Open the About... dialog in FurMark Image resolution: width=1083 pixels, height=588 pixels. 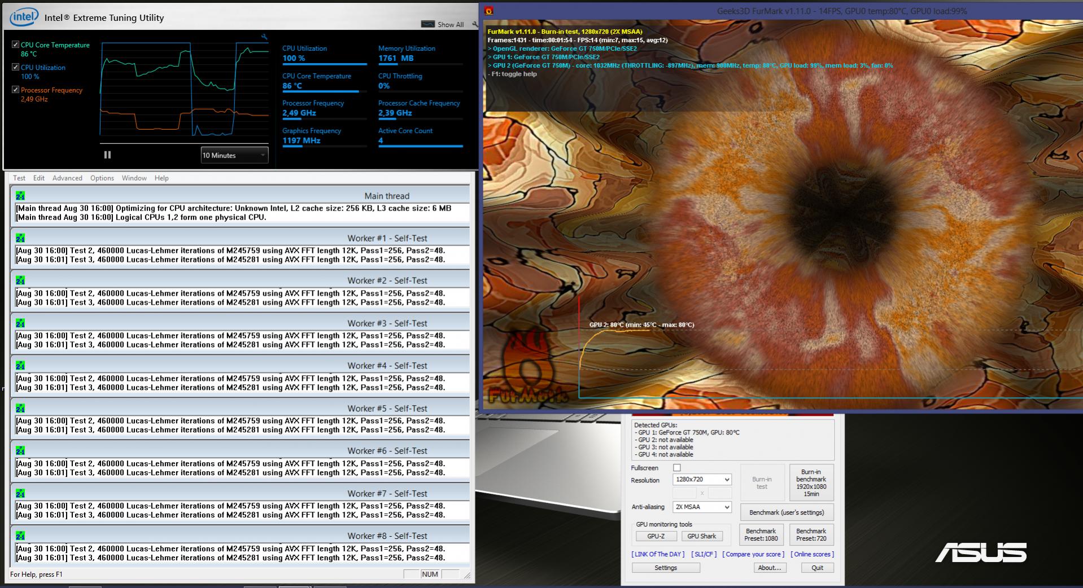point(769,568)
